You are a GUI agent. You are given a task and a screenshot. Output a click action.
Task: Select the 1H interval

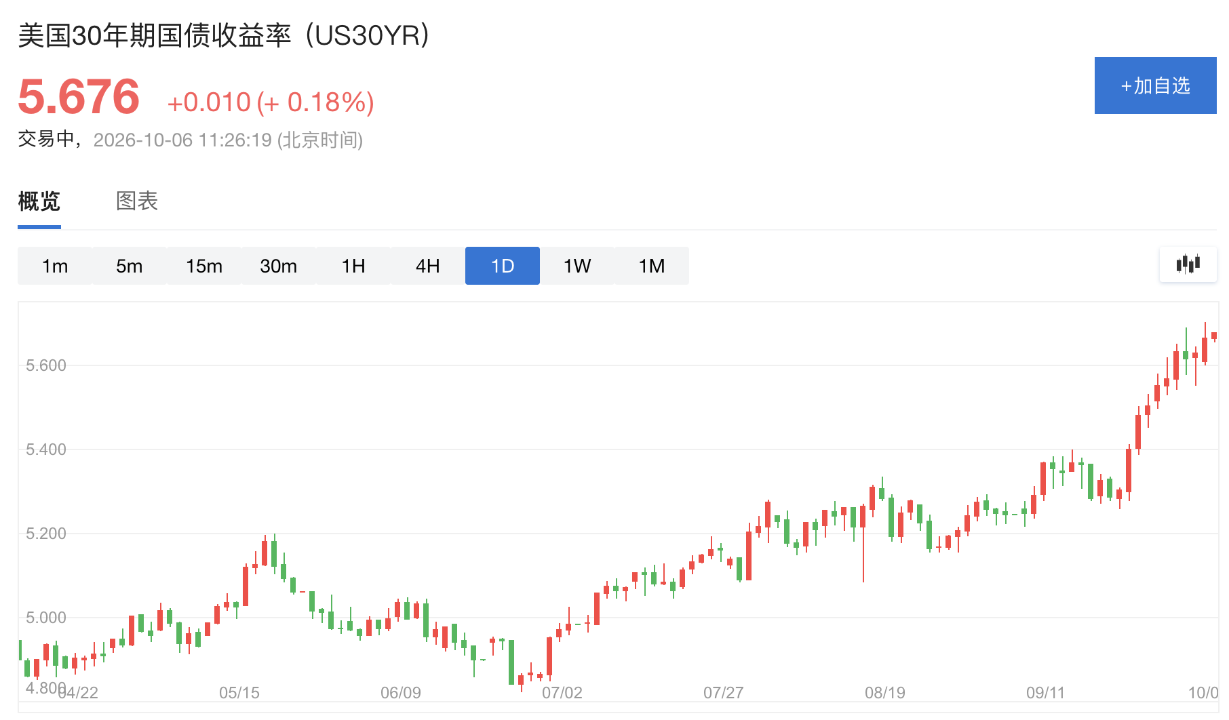click(353, 266)
